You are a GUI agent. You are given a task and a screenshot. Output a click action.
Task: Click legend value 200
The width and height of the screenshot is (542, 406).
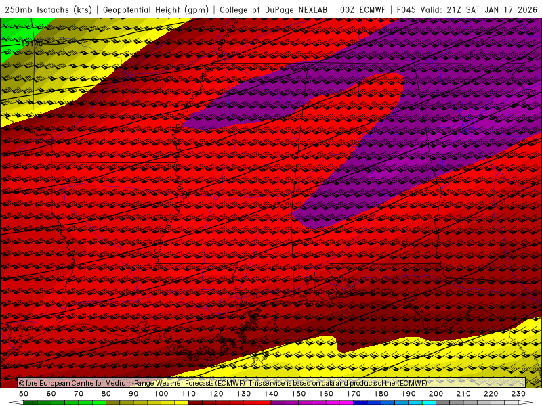436,394
